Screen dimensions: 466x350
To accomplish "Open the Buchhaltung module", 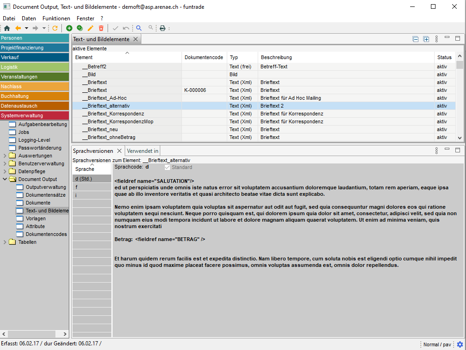I will (35, 96).
